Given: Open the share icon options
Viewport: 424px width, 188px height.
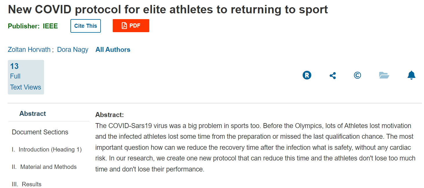Looking at the screenshot, I should click(x=333, y=76).
